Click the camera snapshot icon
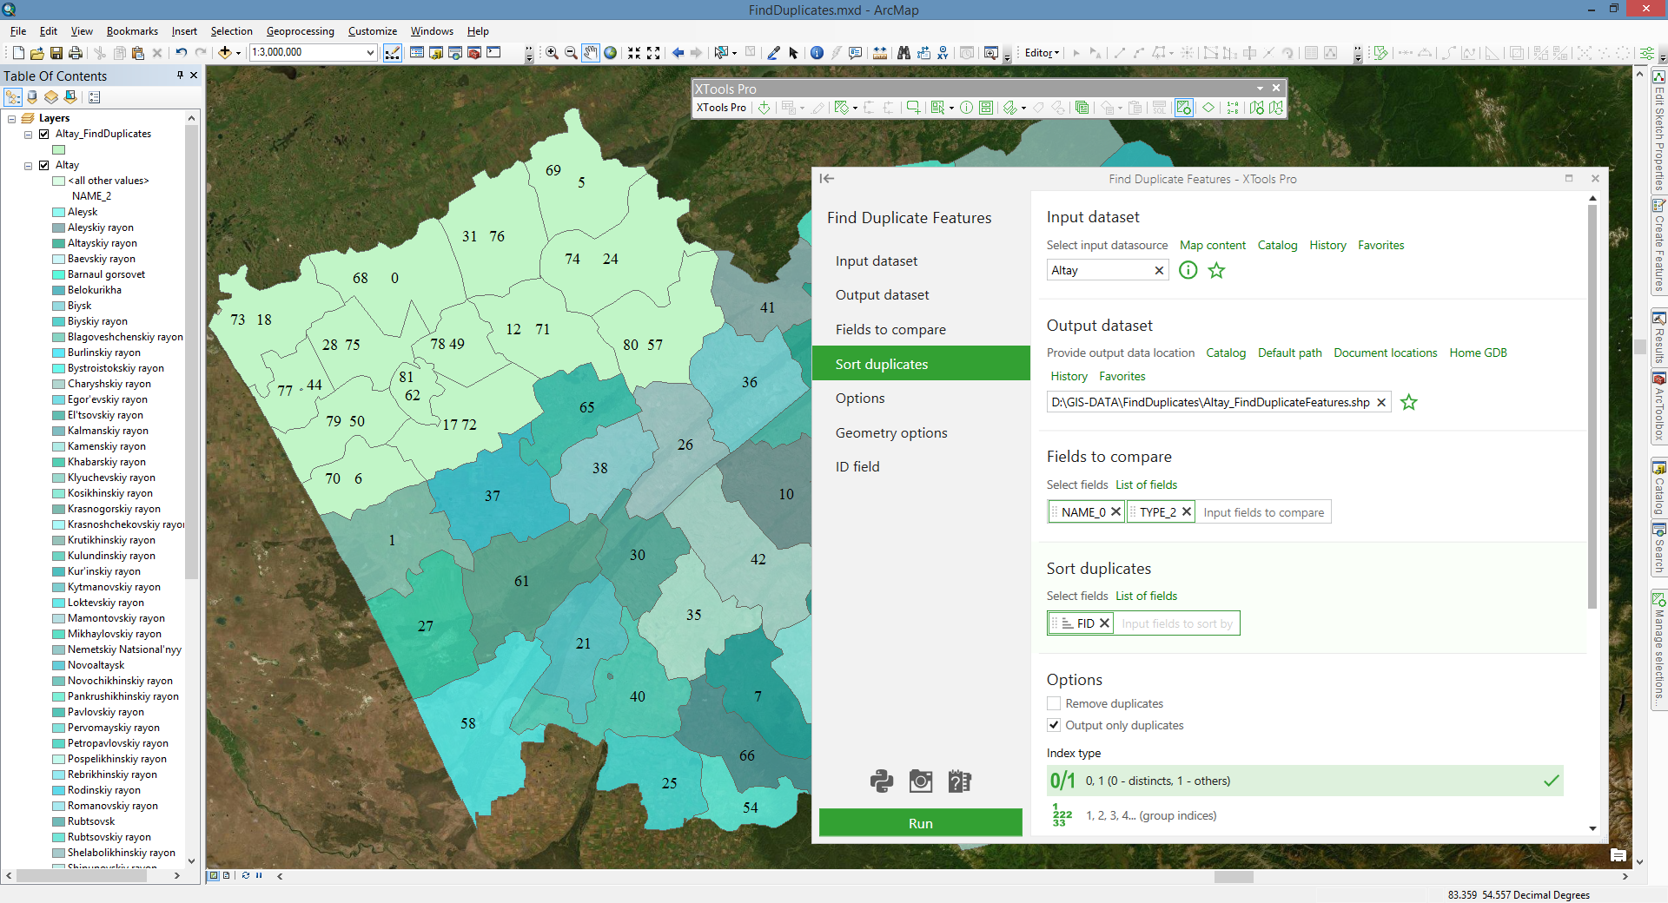 920,781
